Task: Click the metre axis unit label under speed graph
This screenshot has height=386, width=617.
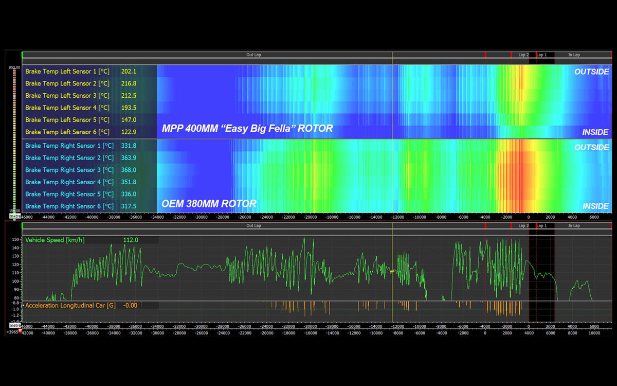Action: pyautogui.click(x=14, y=326)
